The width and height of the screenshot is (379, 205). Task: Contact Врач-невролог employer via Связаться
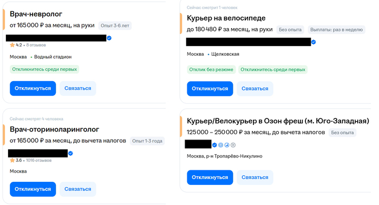click(78, 88)
